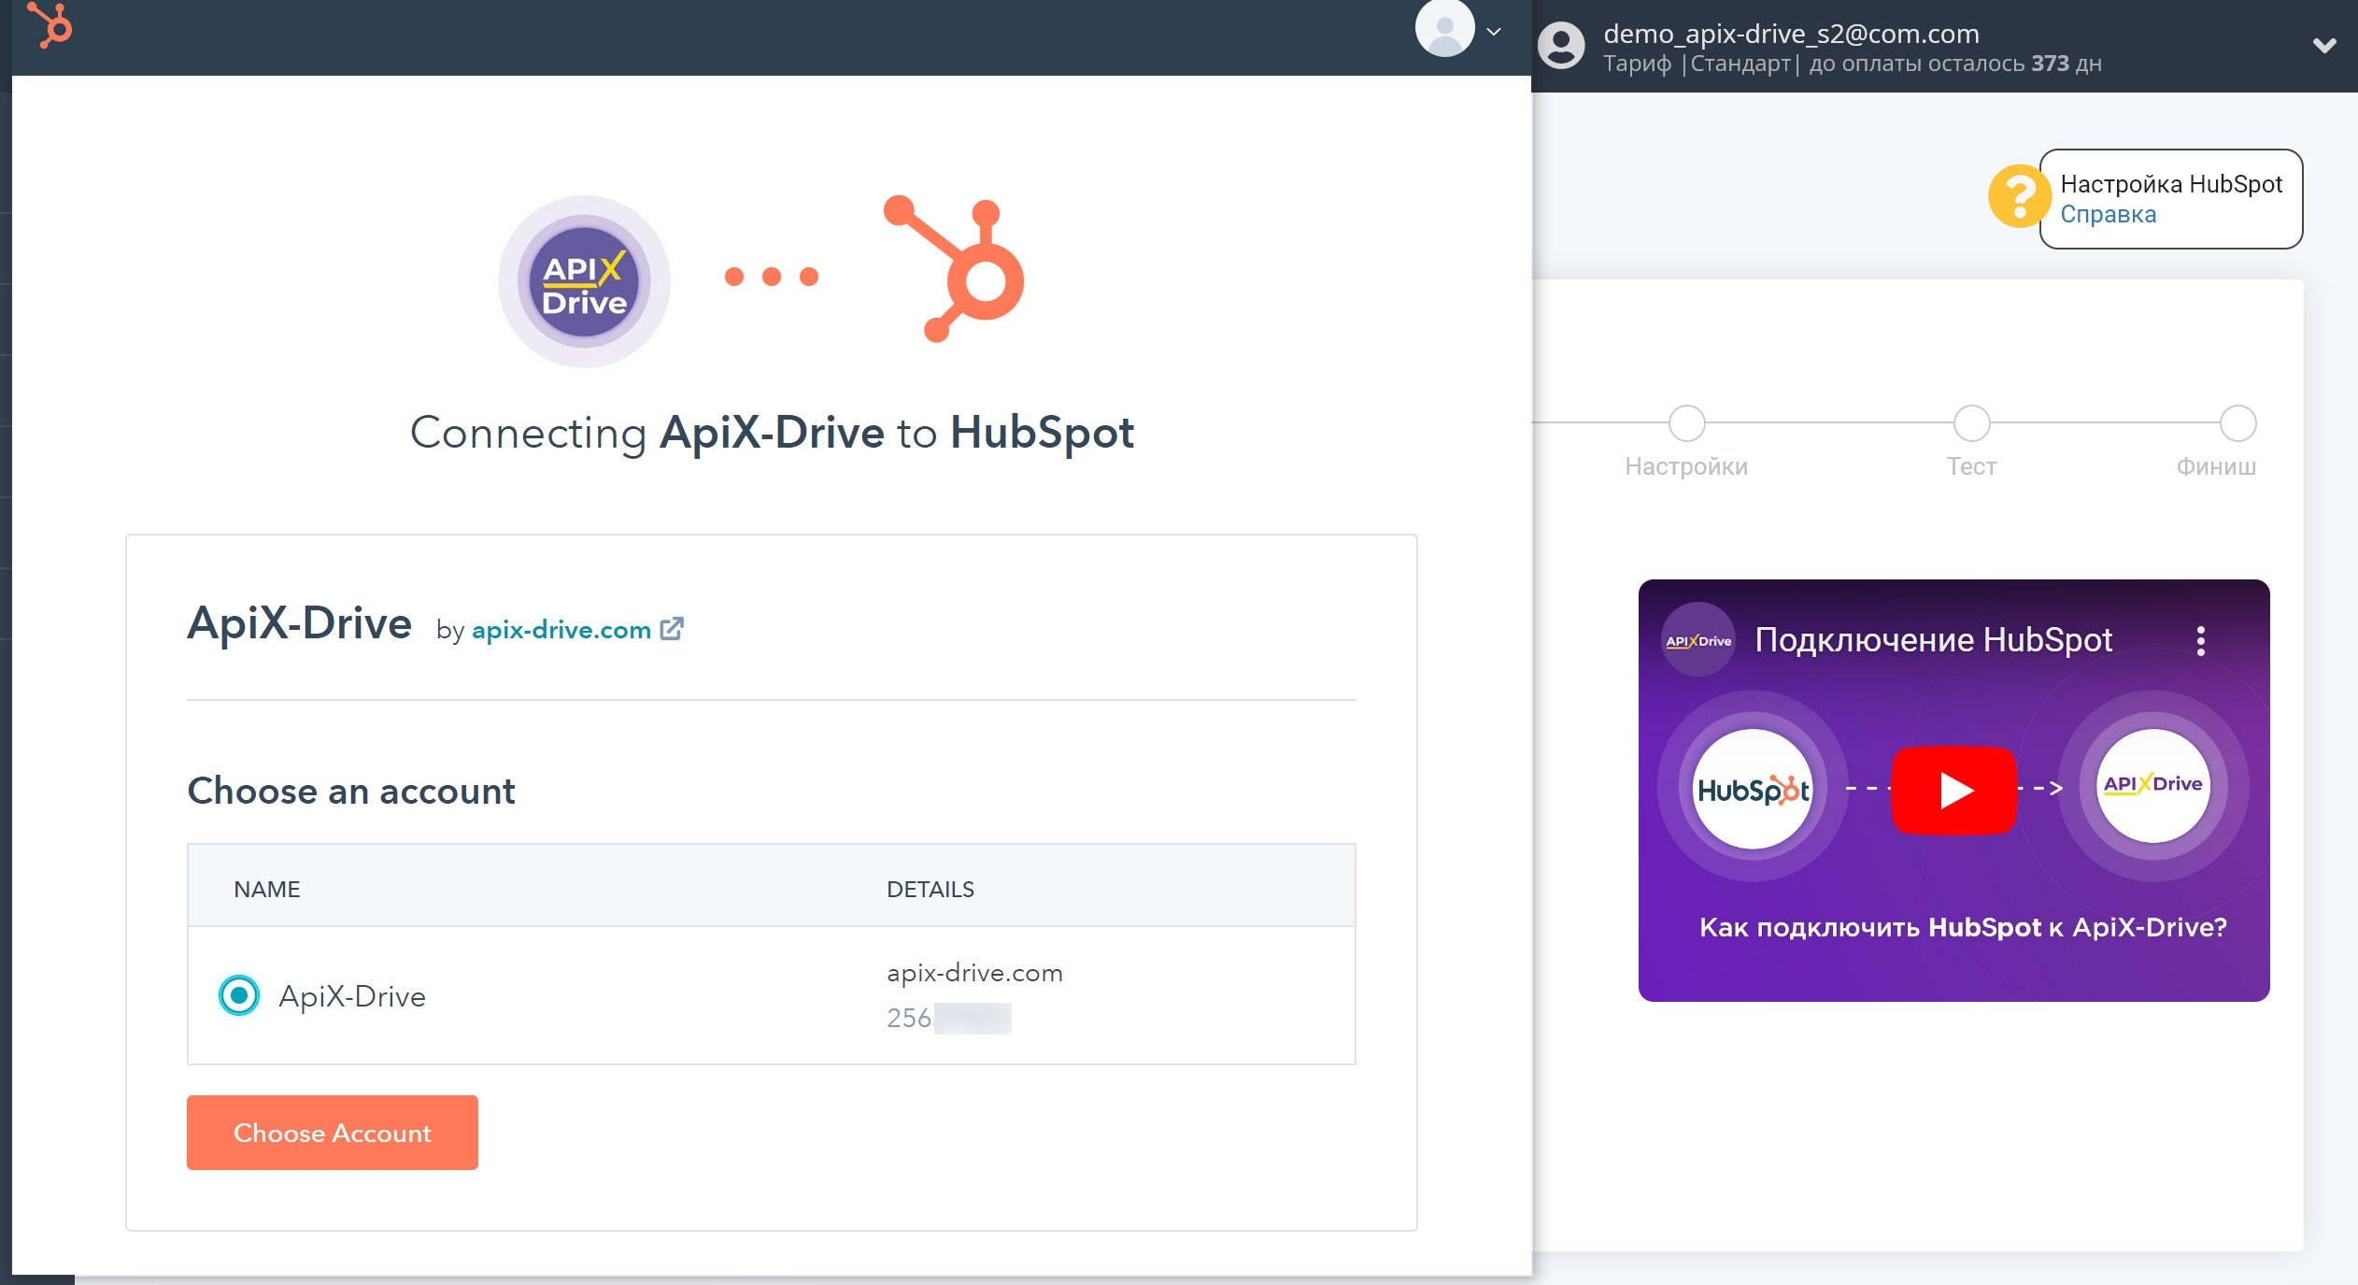Click the Тест step circle
The width and height of the screenshot is (2358, 1285).
[1971, 423]
